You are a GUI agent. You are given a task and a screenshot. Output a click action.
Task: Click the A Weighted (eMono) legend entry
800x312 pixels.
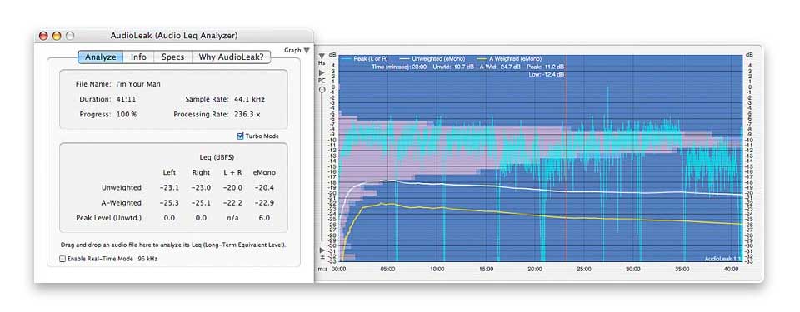(510, 59)
